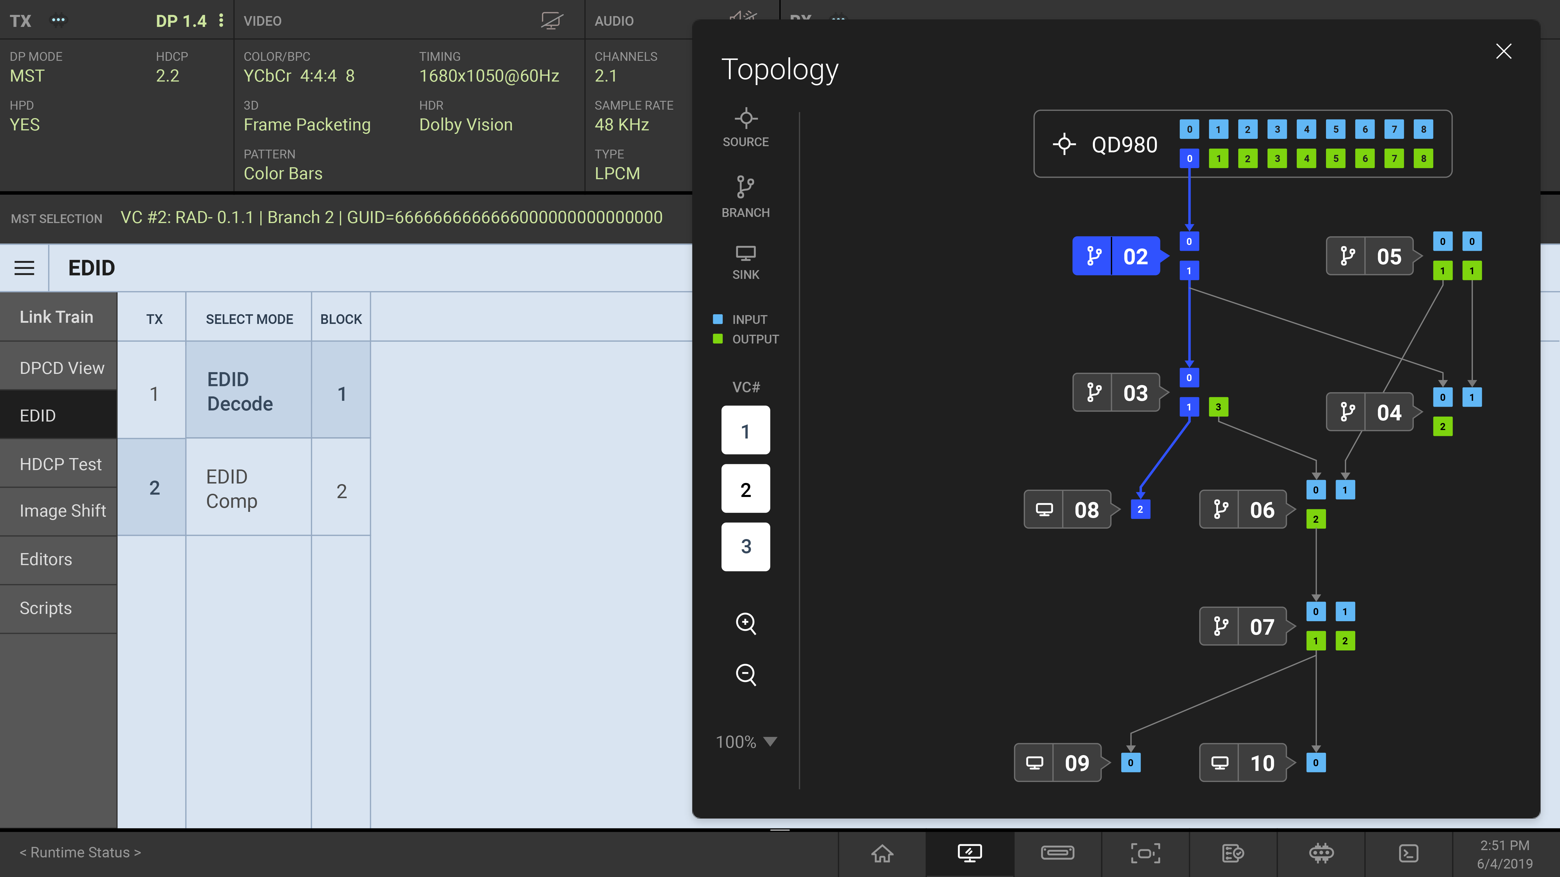The image size is (1560, 877).
Task: Open the 100% zoom level dropdown
Action: pos(746,742)
